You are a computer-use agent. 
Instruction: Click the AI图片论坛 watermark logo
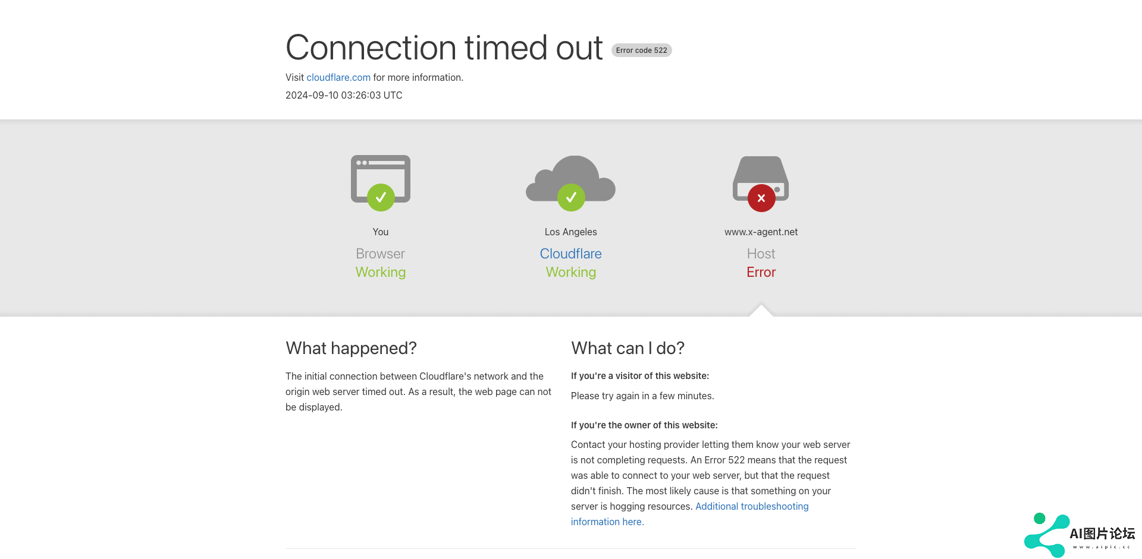[1078, 535]
